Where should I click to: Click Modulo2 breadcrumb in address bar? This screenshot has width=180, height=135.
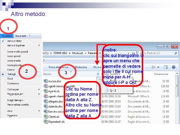[x=77, y=53]
